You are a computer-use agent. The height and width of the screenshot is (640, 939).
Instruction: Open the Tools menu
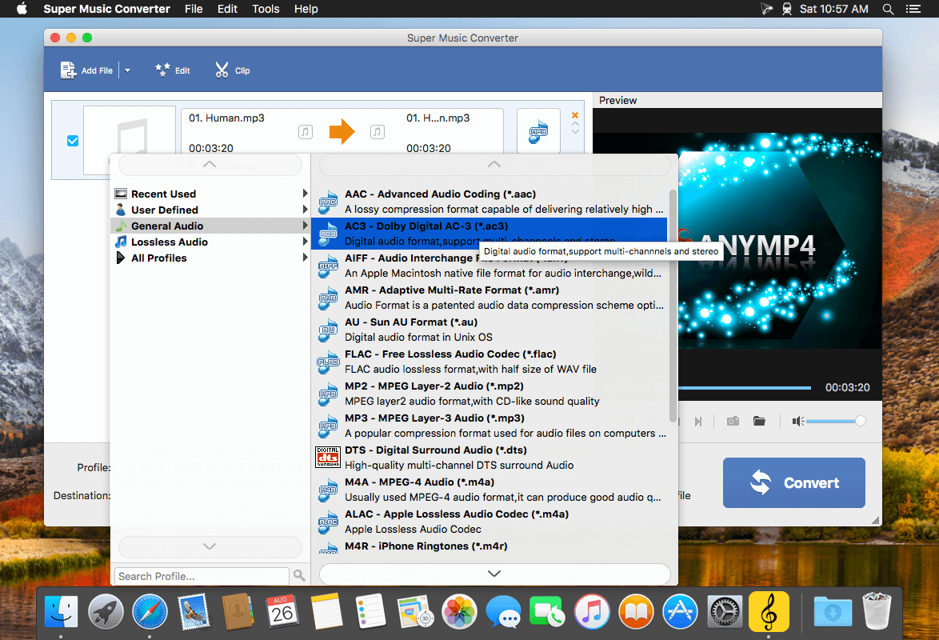click(x=266, y=9)
